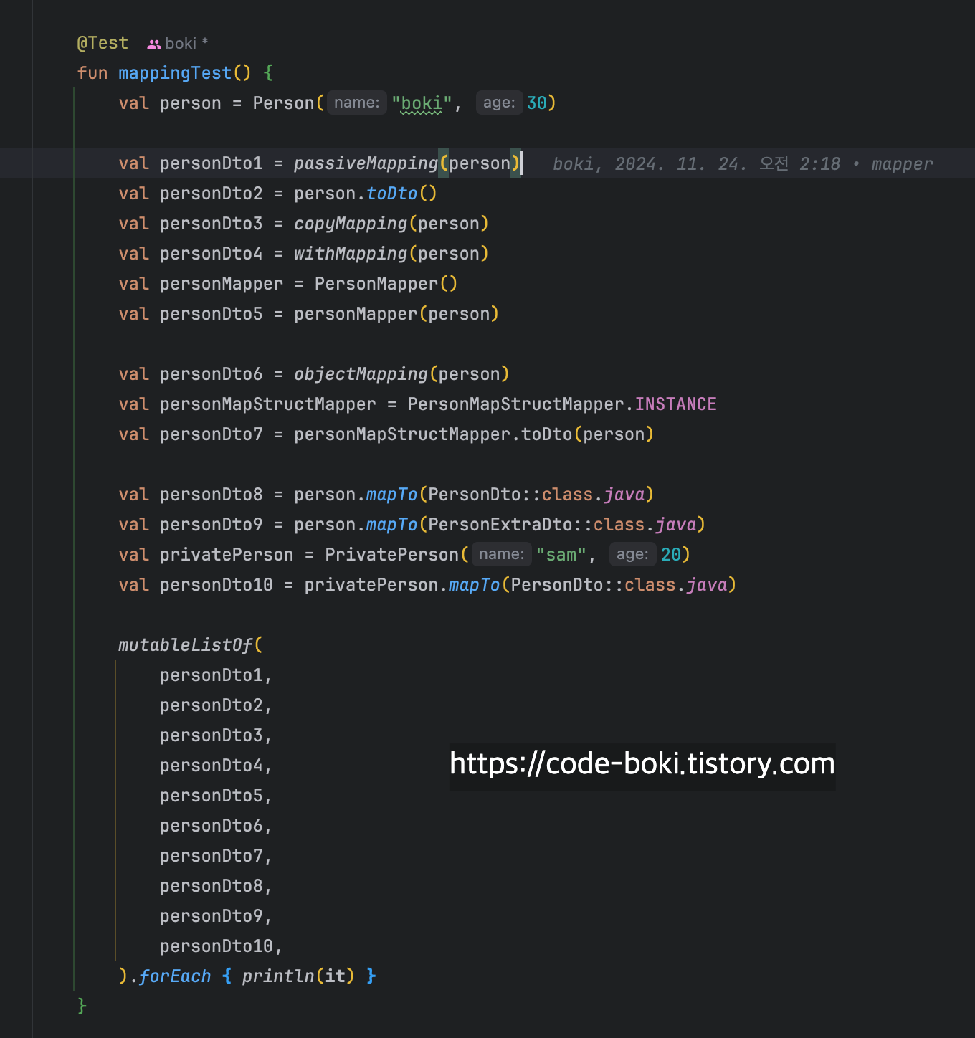Click personMapper(person) invocation on personDto5 line

click(x=396, y=314)
